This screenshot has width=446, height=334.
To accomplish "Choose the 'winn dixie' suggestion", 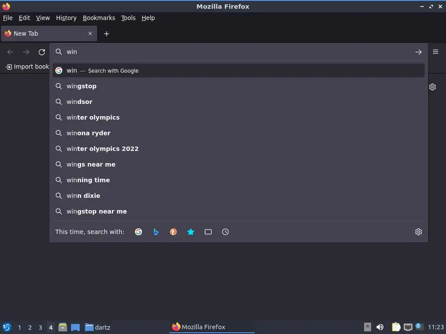I will (238, 195).
